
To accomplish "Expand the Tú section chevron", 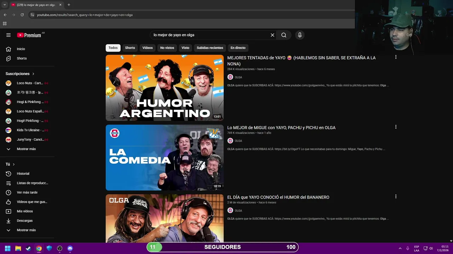I will 14,164.
